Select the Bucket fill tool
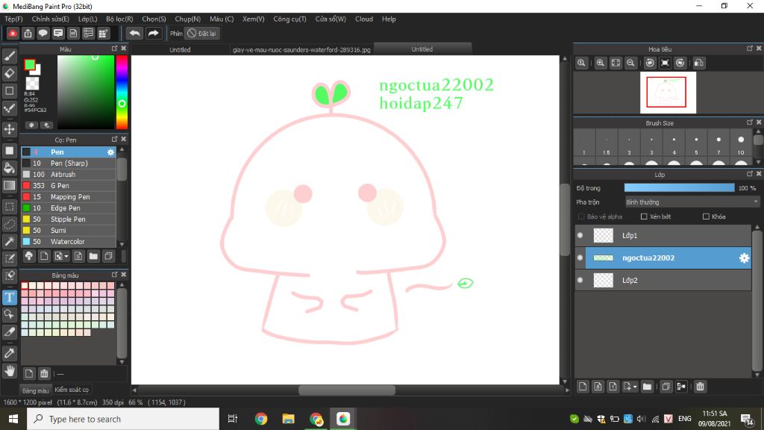The image size is (764, 430). point(9,168)
